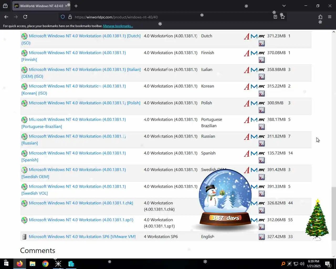
Task: Open the Swedish OEM Workstation link
Action: click(x=73, y=173)
